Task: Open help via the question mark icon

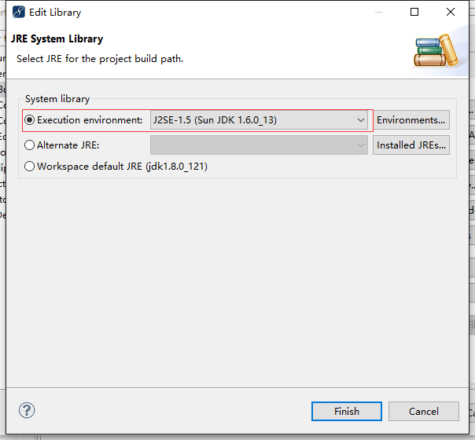Action: click(x=27, y=410)
